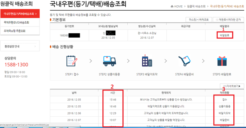Viewport: 246px width, 128px height.
Task: Click 국내우편(등기/택배) 배송조회 breadcrumb link
Action: [227, 6]
